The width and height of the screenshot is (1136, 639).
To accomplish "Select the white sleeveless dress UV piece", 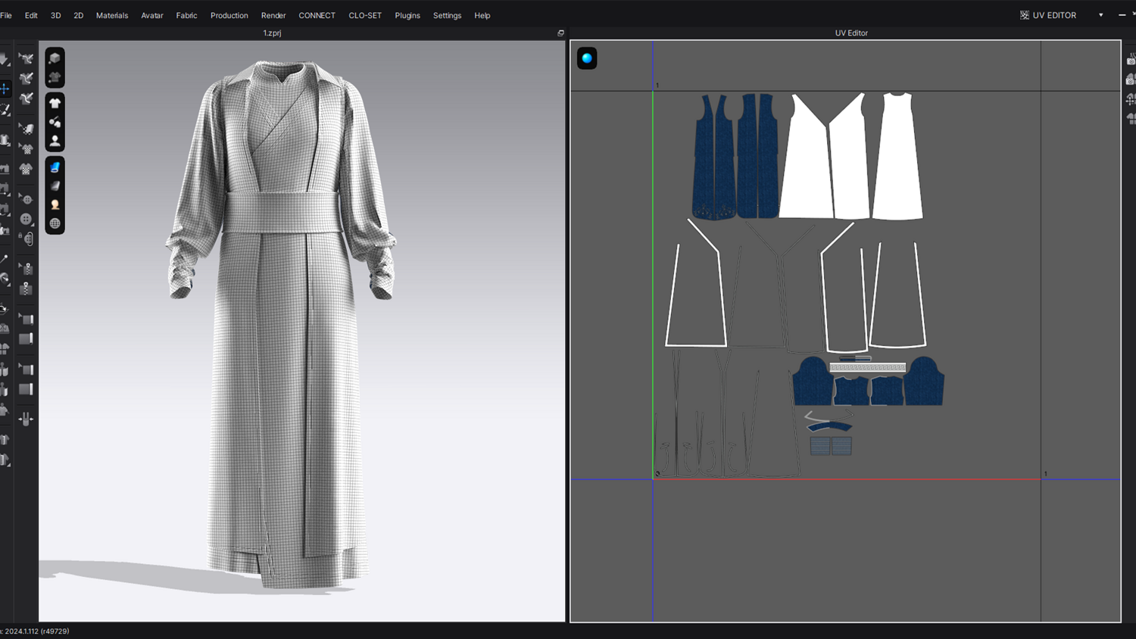I will [897, 159].
